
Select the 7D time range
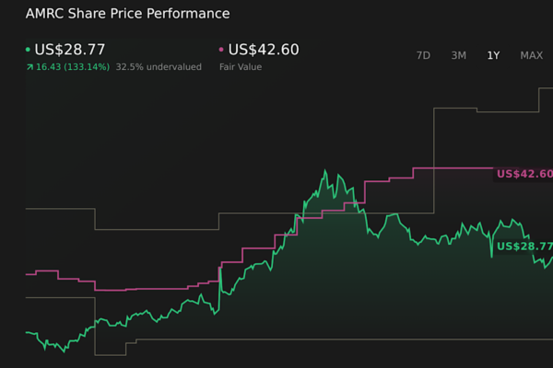point(423,55)
